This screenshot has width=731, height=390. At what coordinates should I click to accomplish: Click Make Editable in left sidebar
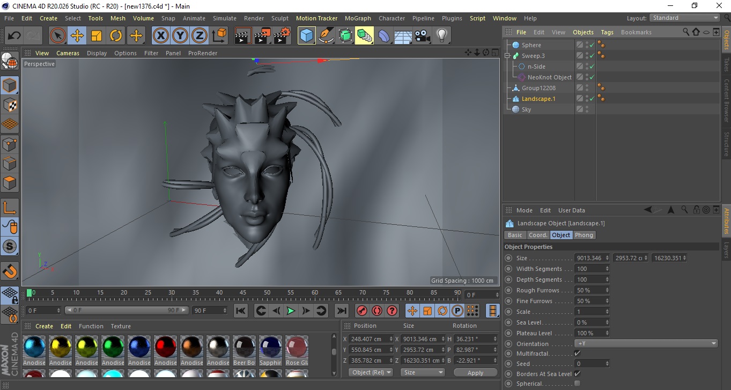click(10, 61)
